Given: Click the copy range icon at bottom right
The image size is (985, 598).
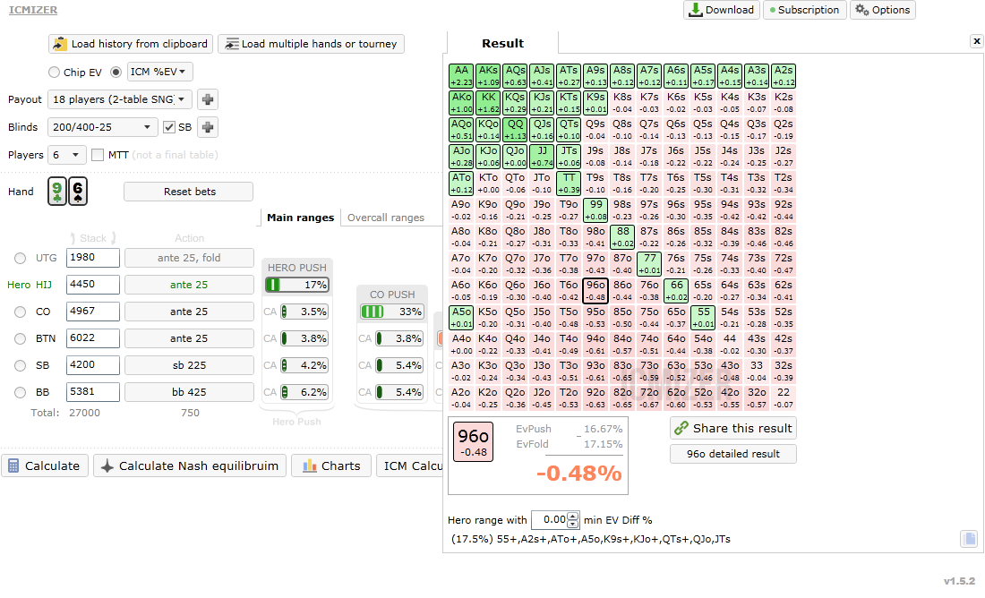Looking at the screenshot, I should 969,538.
